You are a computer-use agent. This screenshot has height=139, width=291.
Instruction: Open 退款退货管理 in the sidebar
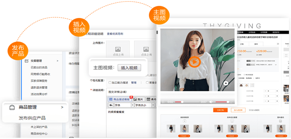[39, 88]
